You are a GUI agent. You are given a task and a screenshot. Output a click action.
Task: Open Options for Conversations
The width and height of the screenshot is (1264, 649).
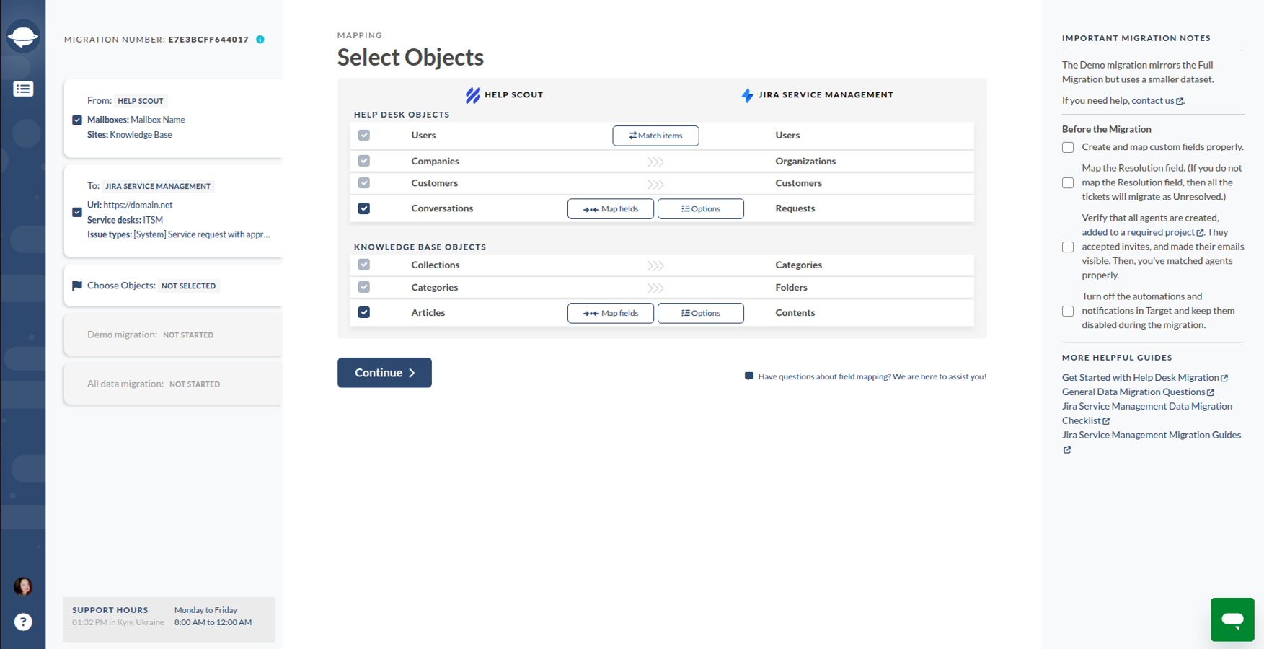click(x=700, y=209)
